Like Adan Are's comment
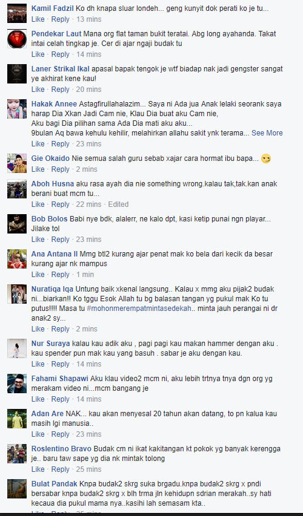Viewport: 303px width, 516px height. tap(38, 434)
